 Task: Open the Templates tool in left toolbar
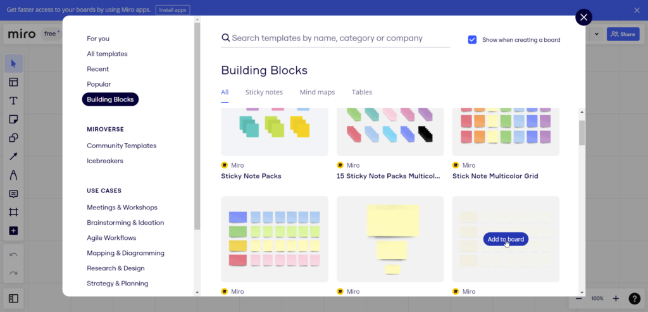click(14, 82)
